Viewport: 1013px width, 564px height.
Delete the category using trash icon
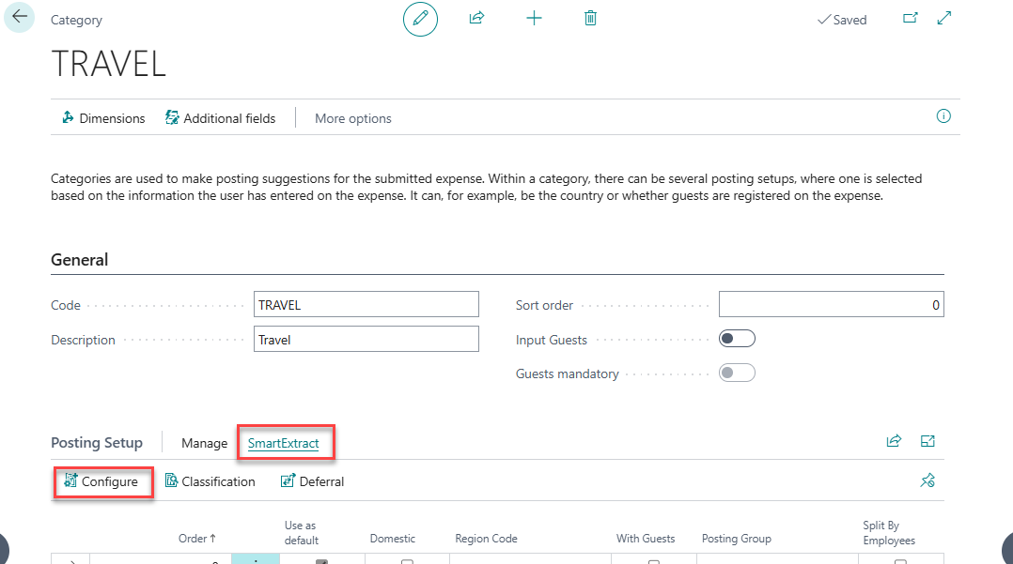(x=590, y=19)
